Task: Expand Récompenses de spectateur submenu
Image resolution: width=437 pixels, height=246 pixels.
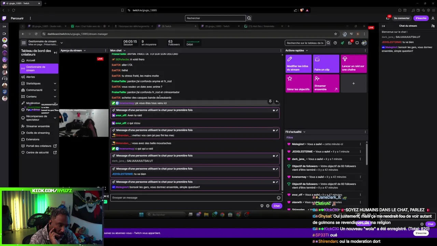Action: pos(55,118)
